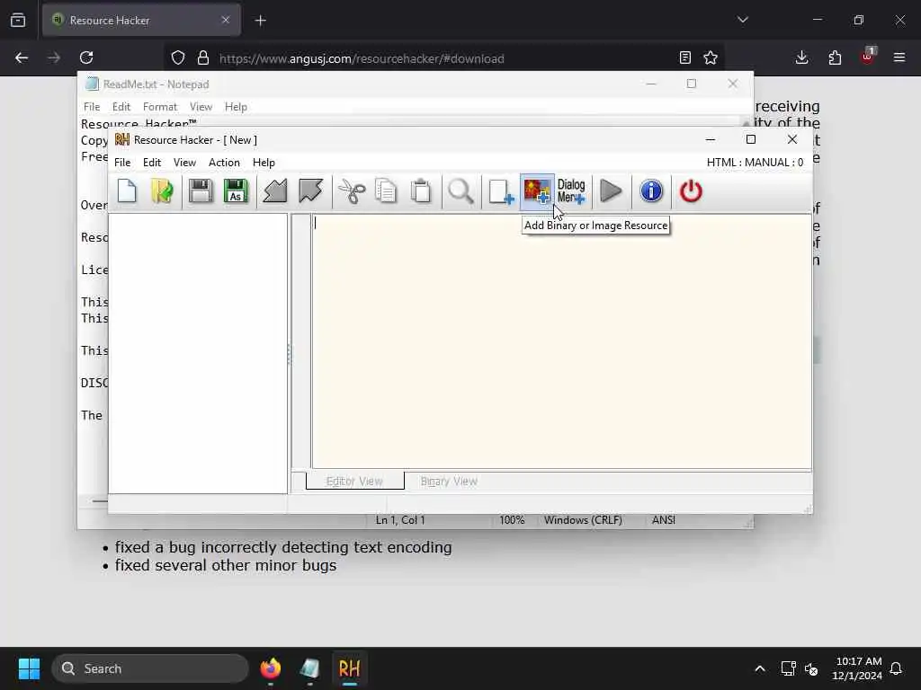921x690 pixels.
Task: Open Notepad's File menu
Action: coord(92,107)
